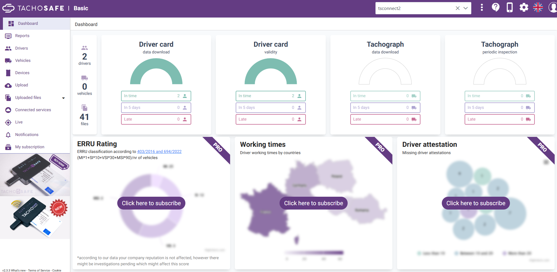Select In 5 days row under Driver card validity
The width and height of the screenshot is (557, 272).
click(x=271, y=108)
